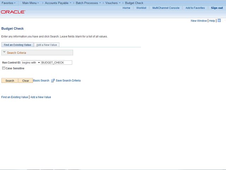The image size is (226, 170).
Task: Open Vouchers breadcrumb menu
Action: point(113,3)
